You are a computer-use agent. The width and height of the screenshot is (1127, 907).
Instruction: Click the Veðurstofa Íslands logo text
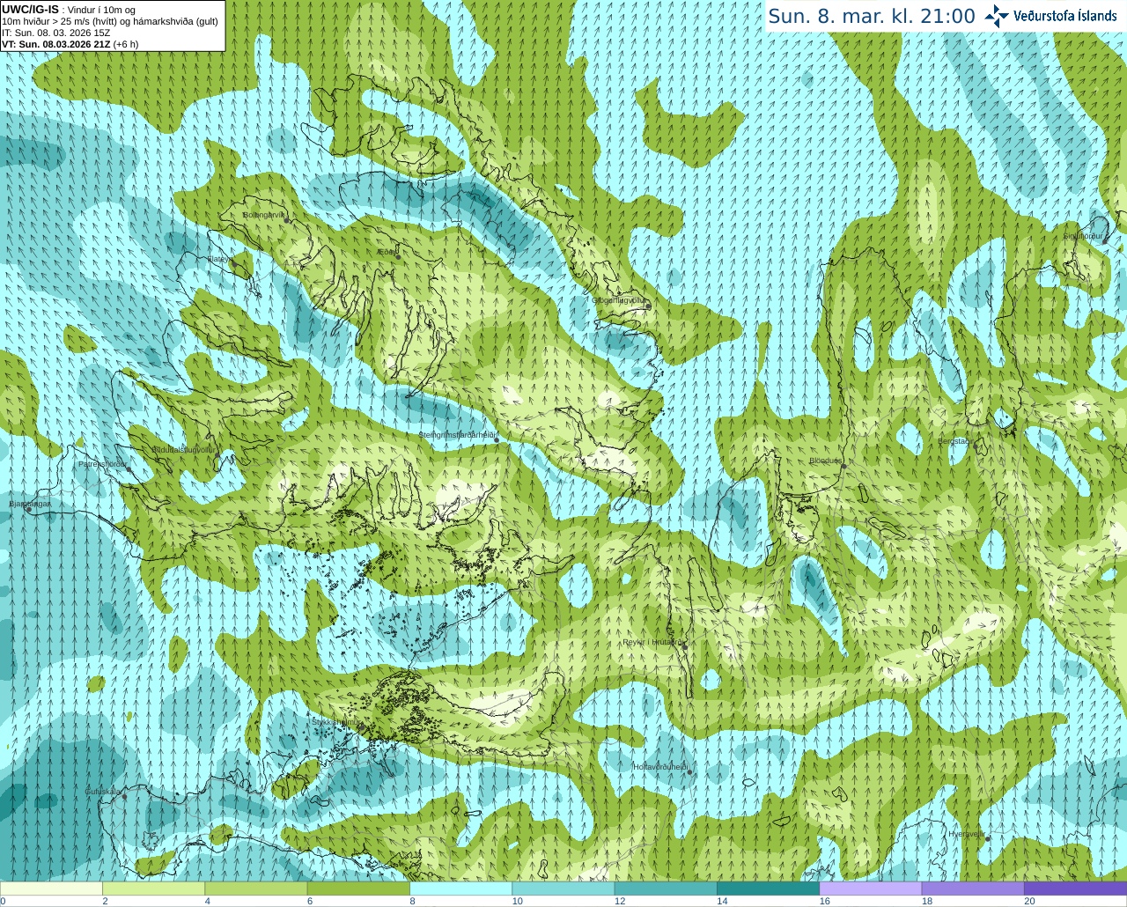[x=1065, y=16]
